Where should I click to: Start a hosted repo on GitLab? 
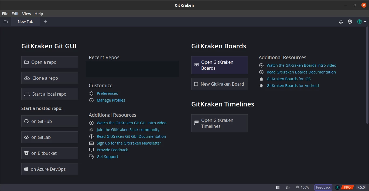coord(50,137)
